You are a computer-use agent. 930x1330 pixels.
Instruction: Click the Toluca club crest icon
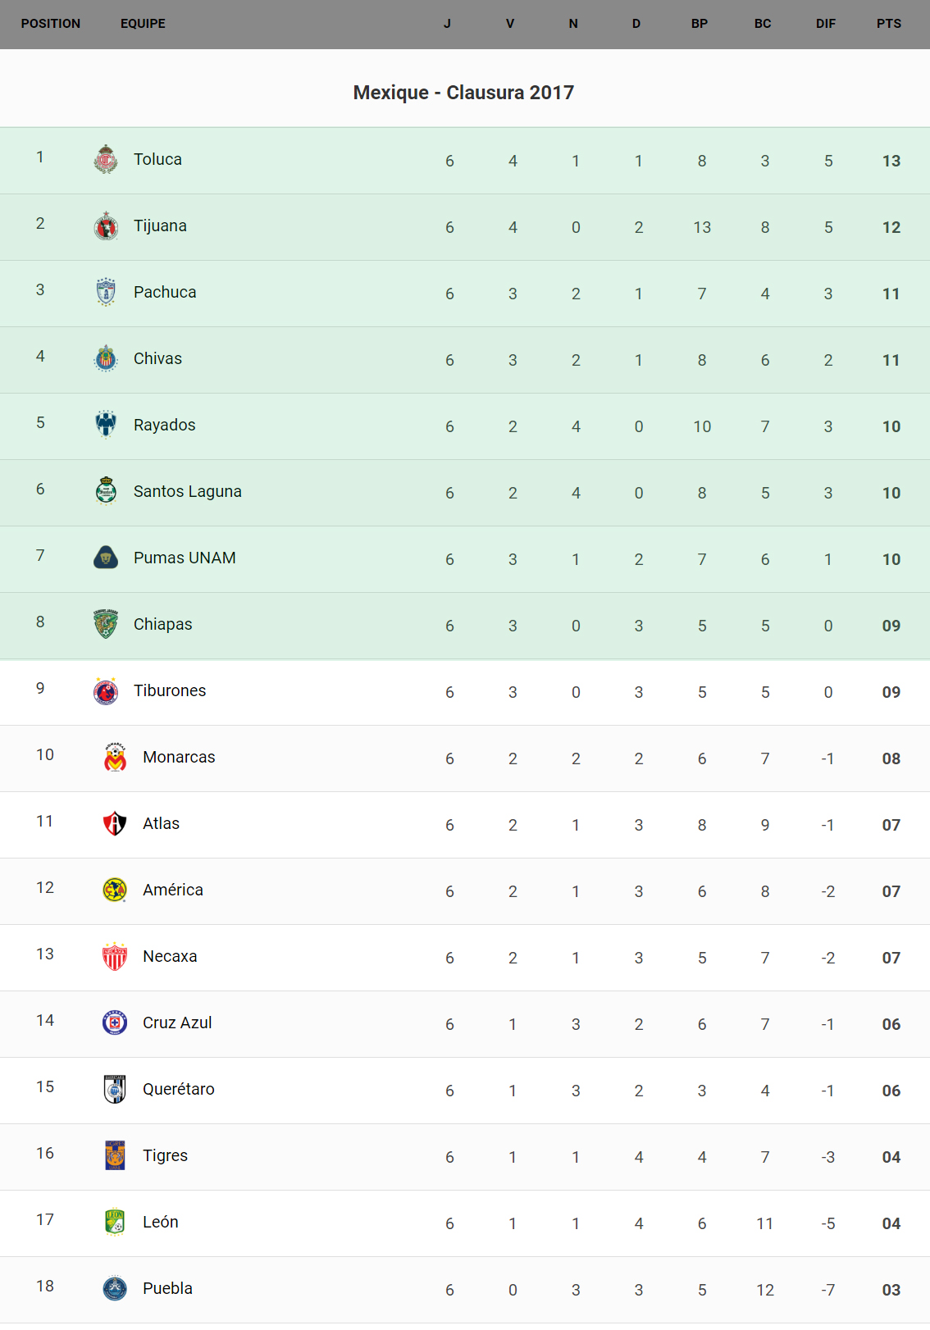106,160
